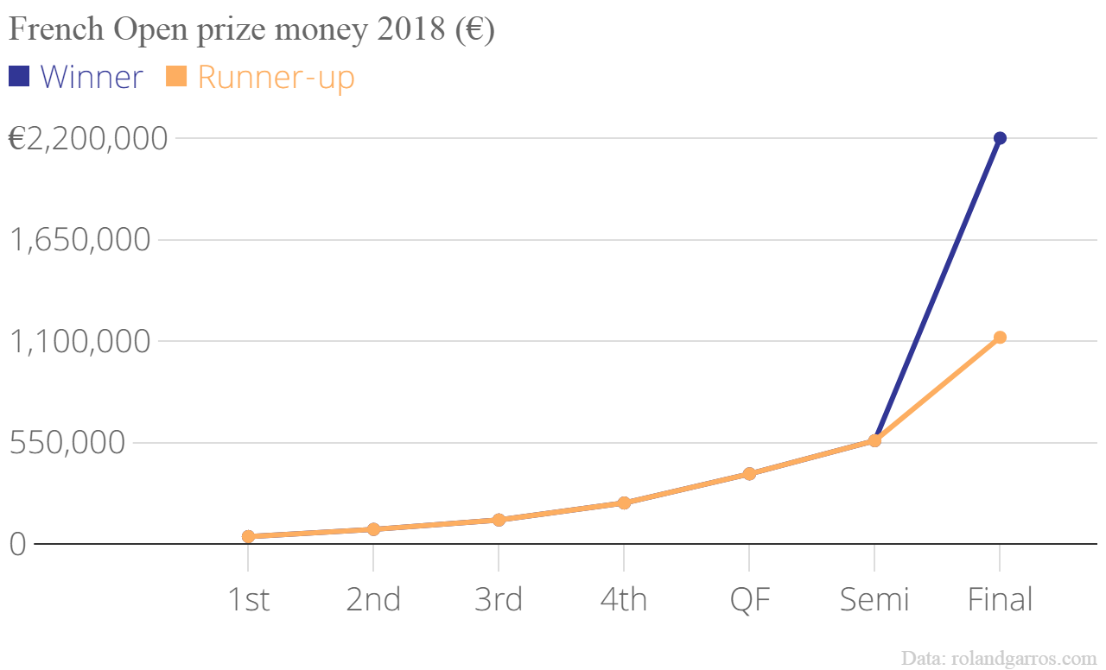Open the rolandgarros.com data source link
The height and width of the screenshot is (670, 1106).
point(998,658)
